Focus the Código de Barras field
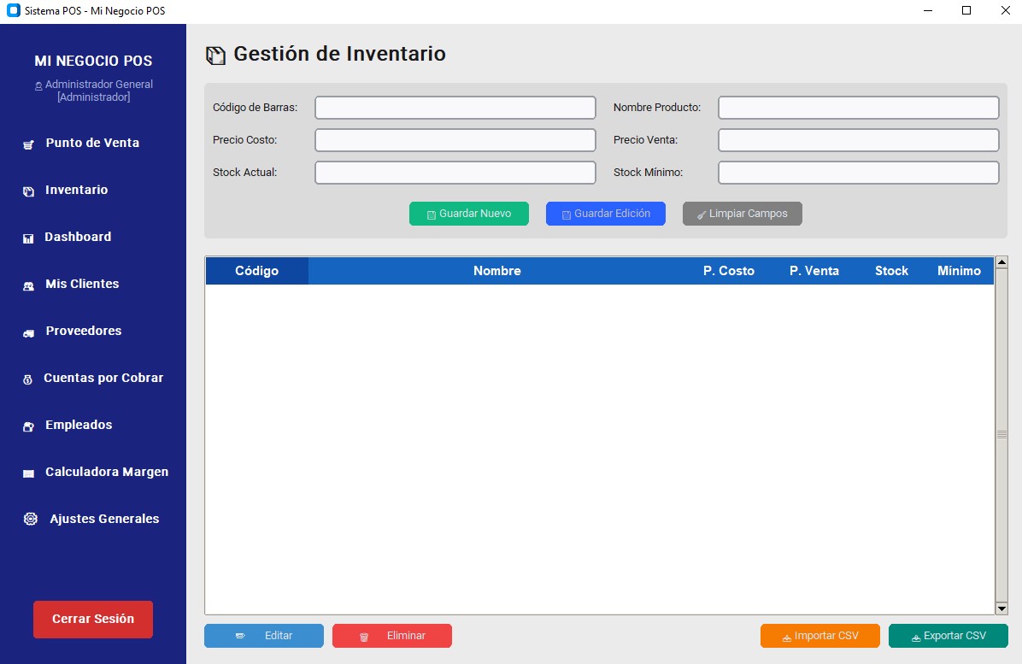1022x664 pixels. coord(455,108)
